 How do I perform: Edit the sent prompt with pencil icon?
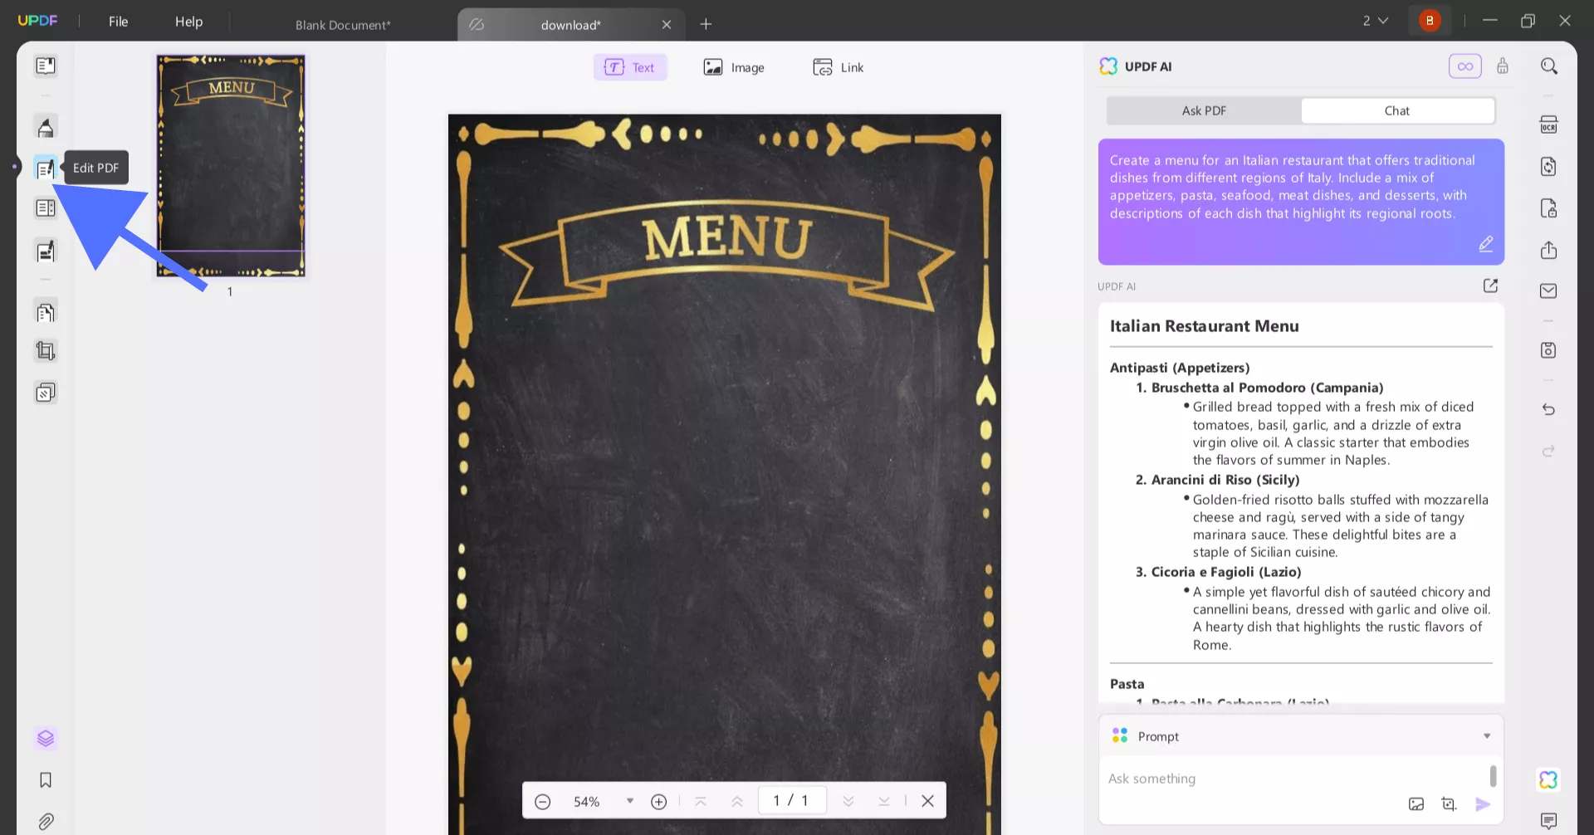point(1486,244)
